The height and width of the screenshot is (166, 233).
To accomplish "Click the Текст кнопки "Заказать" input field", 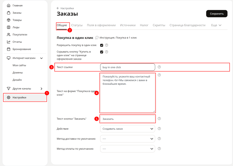I will (x=128, y=119).
